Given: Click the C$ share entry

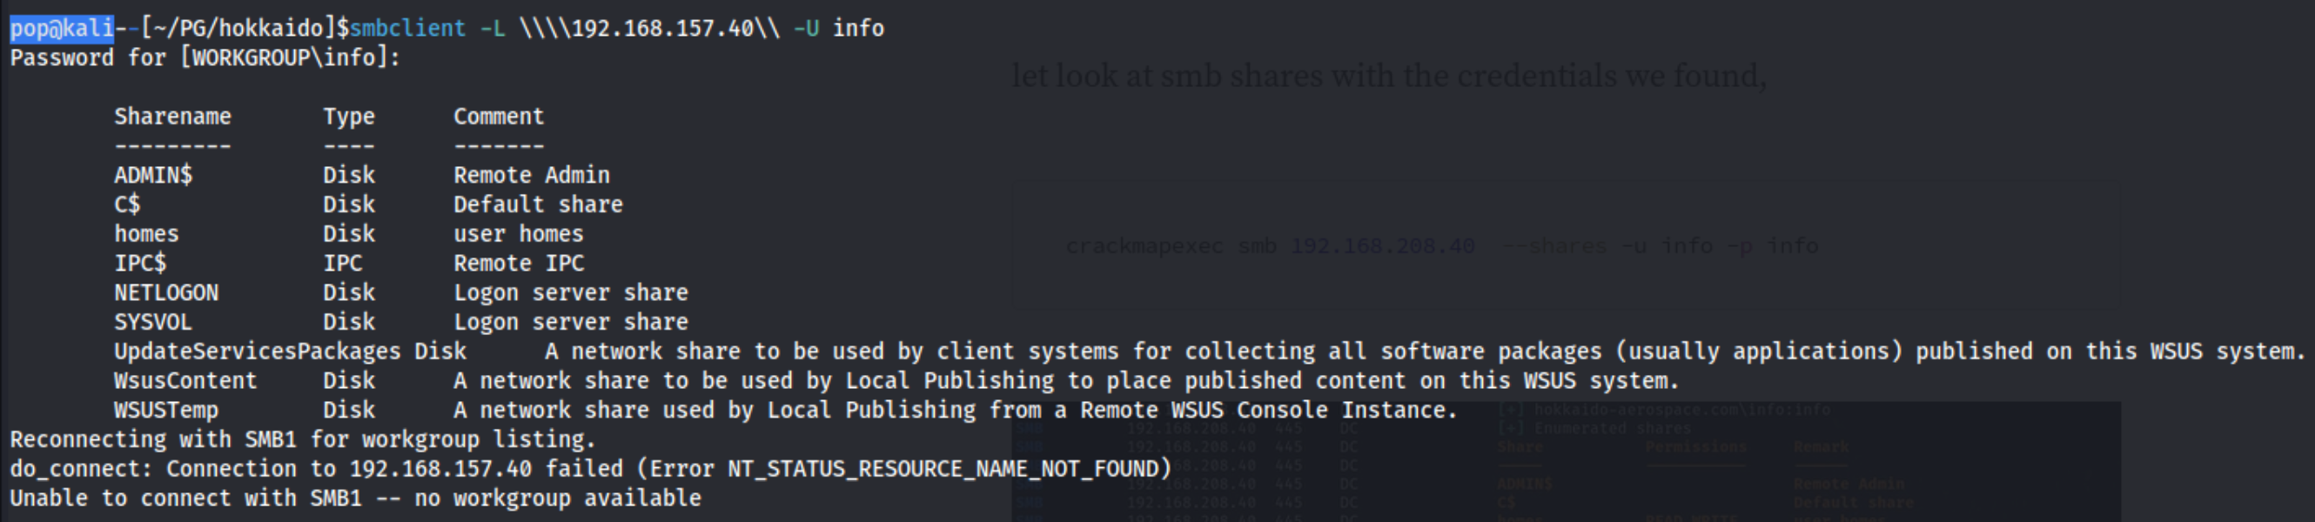Looking at the screenshot, I should (x=127, y=204).
